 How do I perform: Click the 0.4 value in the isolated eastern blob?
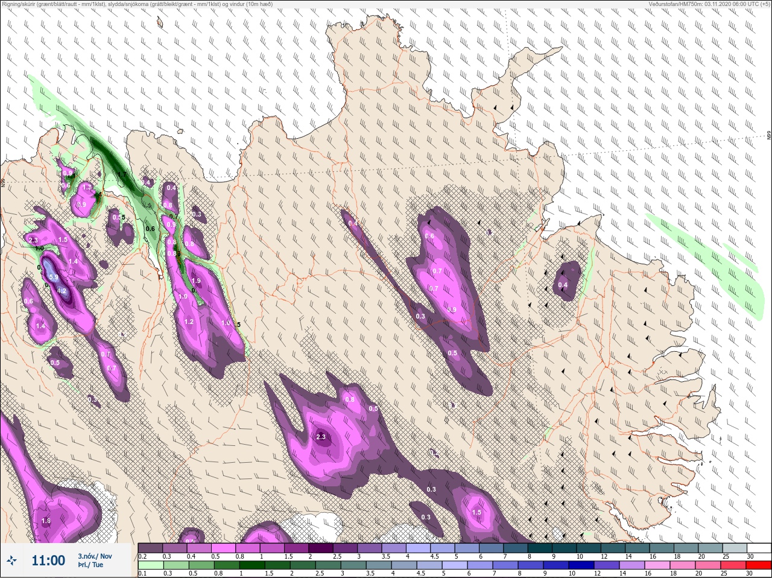[563, 285]
